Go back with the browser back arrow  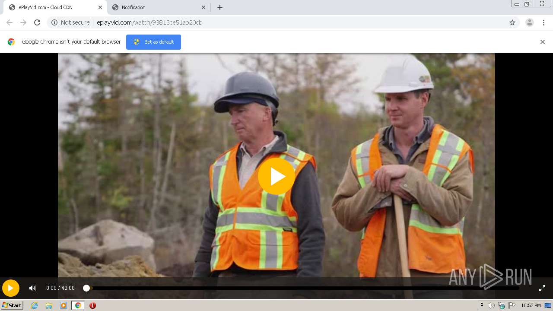point(10,22)
